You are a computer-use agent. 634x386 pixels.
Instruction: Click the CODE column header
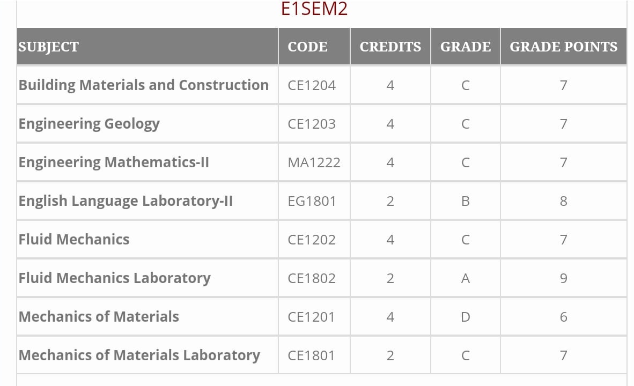tap(307, 47)
